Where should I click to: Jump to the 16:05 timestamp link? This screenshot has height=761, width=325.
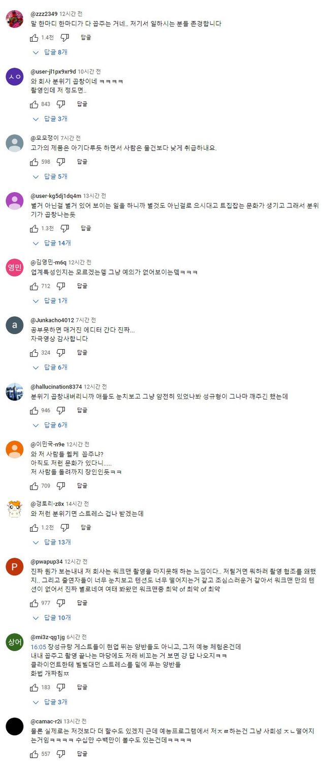point(38,647)
